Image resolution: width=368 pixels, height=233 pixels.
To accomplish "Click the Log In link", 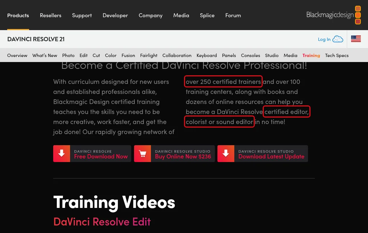I will (x=324, y=39).
